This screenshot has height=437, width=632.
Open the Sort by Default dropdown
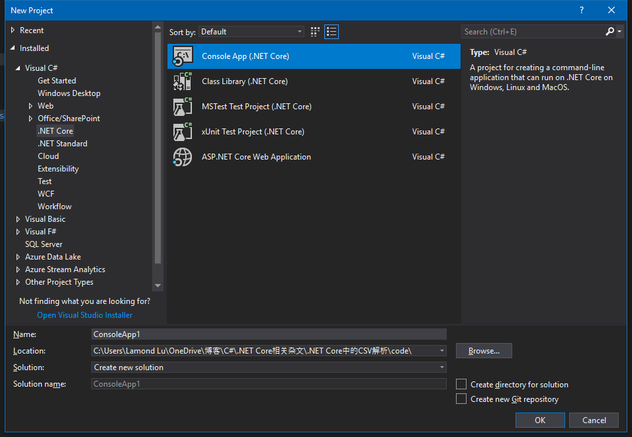point(251,31)
